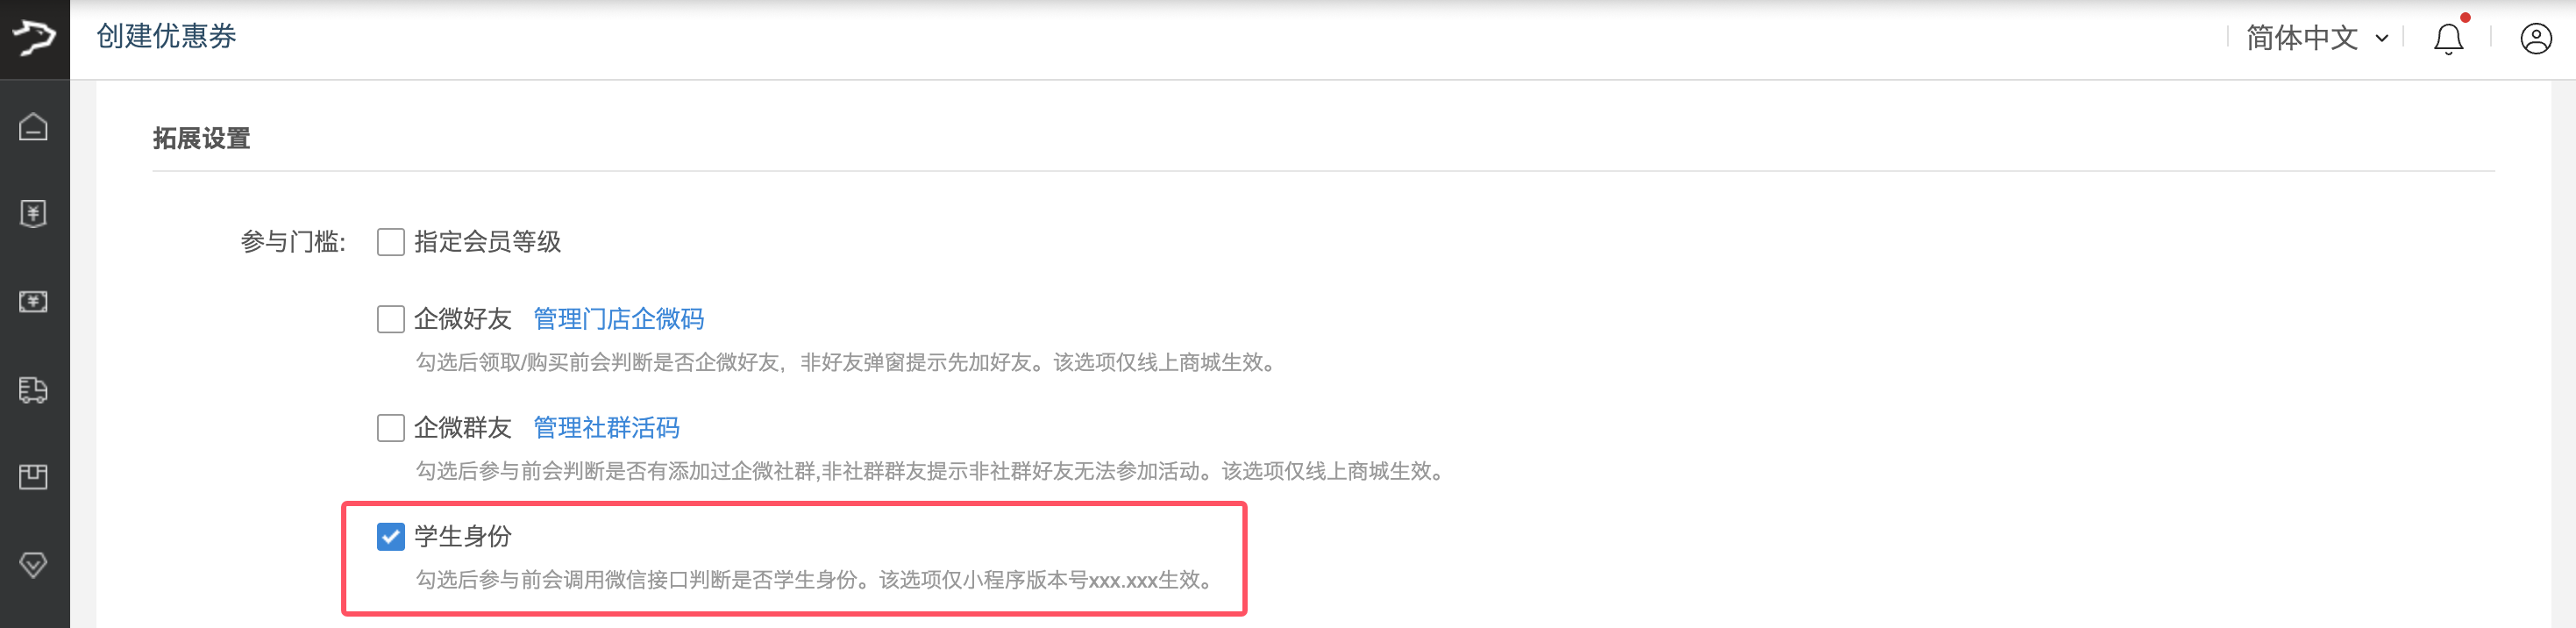The image size is (2576, 628).
Task: Open the diamond membership sidebar icon
Action: (33, 565)
